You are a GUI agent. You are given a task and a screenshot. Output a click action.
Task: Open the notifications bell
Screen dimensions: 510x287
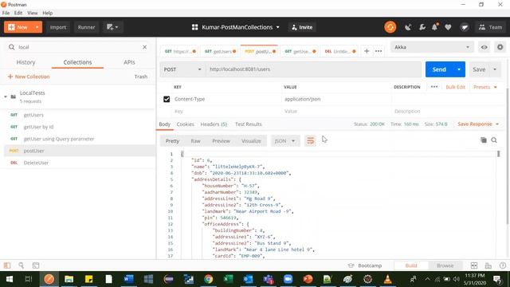435,27
